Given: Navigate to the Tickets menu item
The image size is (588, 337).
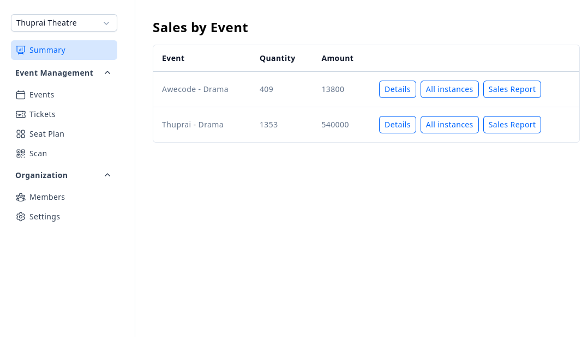Looking at the screenshot, I should (42, 114).
